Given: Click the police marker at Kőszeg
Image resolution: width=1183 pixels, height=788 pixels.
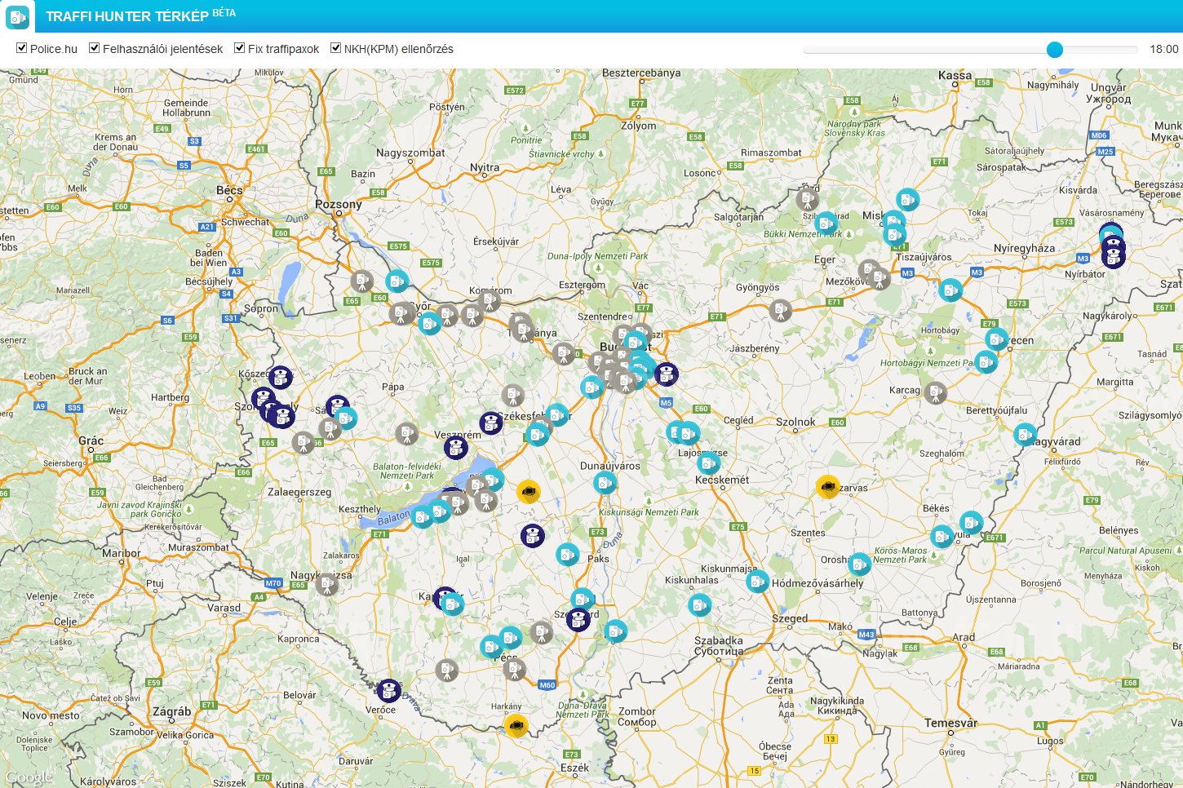Looking at the screenshot, I should [x=281, y=377].
